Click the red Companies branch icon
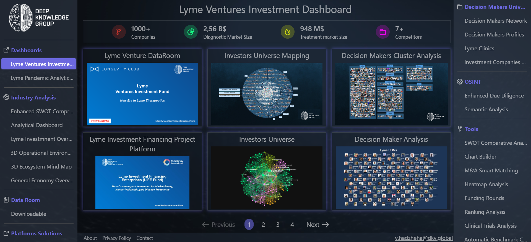This screenshot has height=242, width=531. 119,32
